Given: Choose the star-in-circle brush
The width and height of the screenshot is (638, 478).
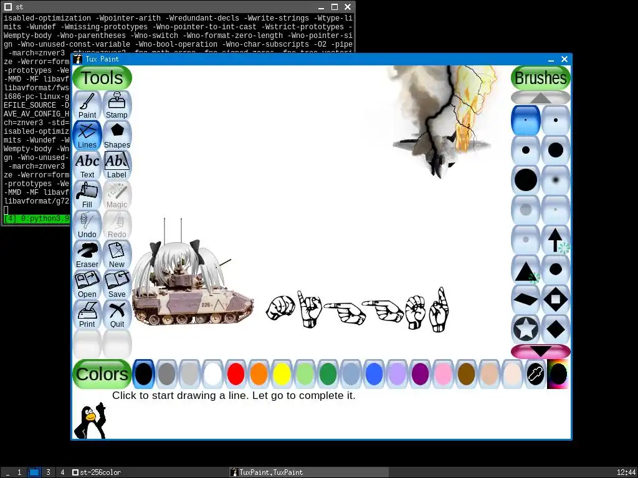Looking at the screenshot, I should pyautogui.click(x=526, y=329).
